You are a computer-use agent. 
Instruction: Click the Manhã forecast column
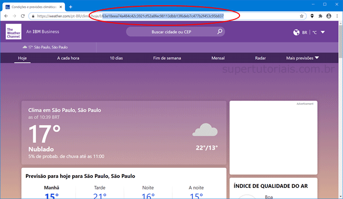(52, 193)
